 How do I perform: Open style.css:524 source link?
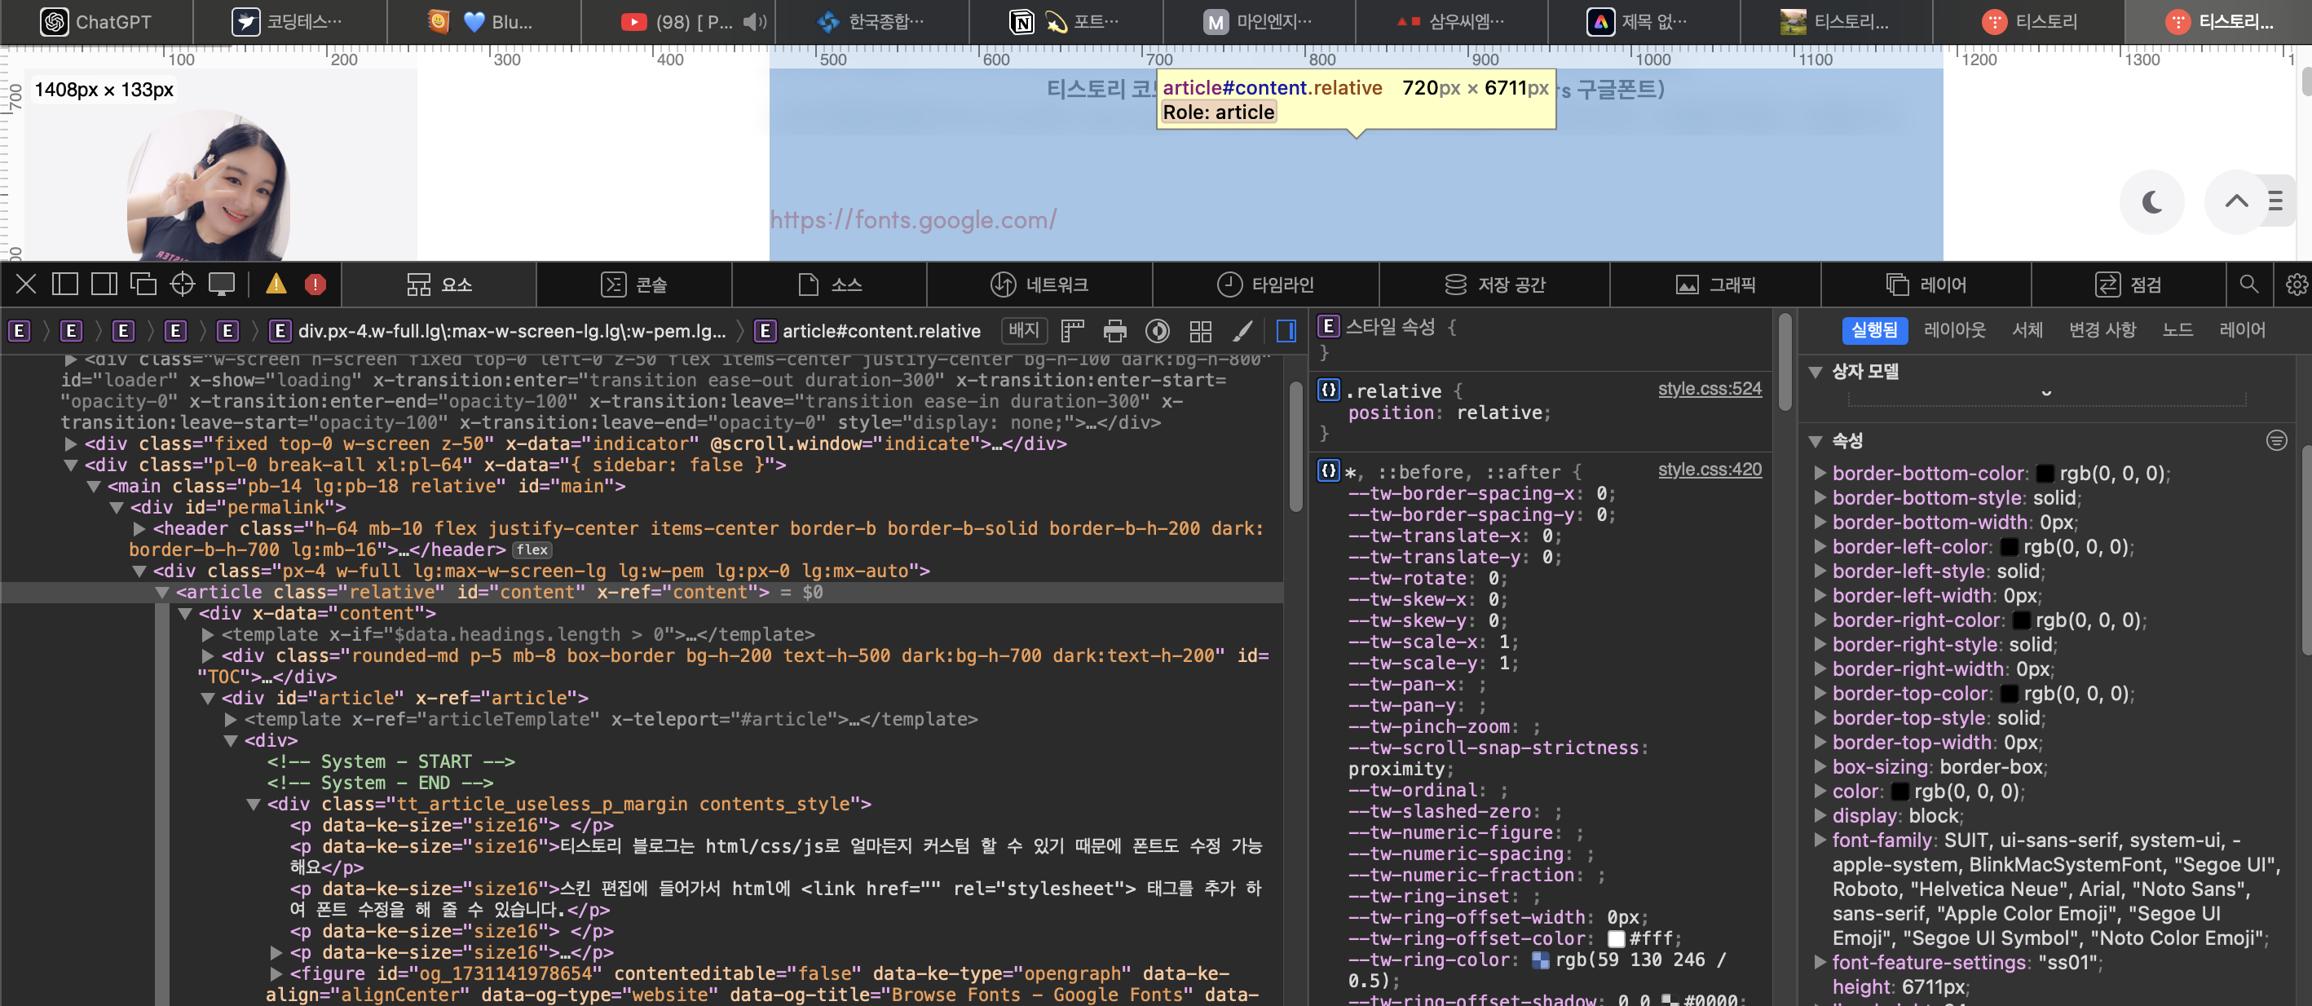1709,389
